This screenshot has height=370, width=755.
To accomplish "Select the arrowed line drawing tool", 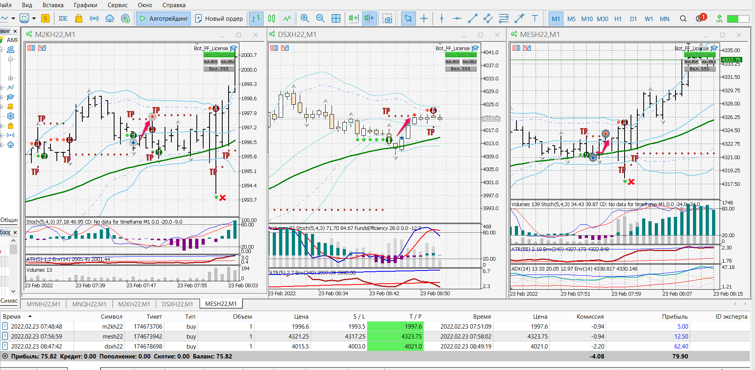I will tap(519, 18).
